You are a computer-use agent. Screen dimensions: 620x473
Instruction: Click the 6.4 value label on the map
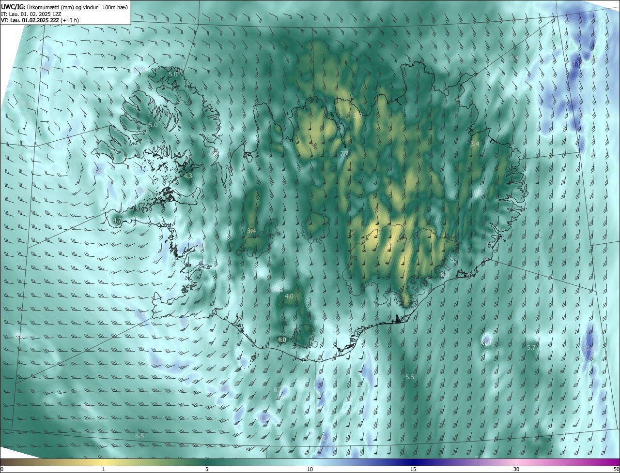point(514,59)
